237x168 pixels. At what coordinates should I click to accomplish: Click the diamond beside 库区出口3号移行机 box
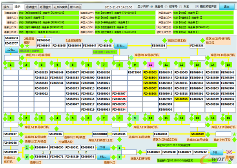(208, 57)
